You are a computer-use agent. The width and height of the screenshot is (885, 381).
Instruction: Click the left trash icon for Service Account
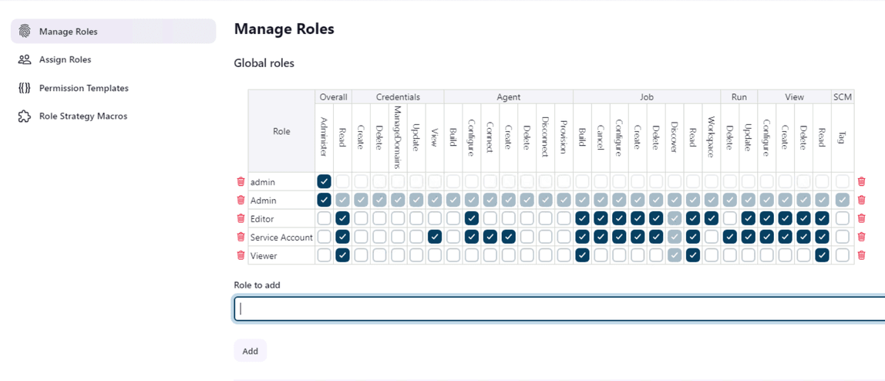click(x=241, y=238)
